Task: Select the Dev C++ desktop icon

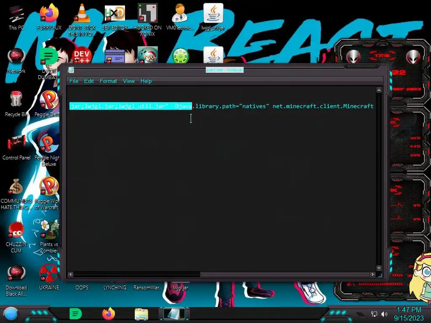Action: [x=82, y=55]
